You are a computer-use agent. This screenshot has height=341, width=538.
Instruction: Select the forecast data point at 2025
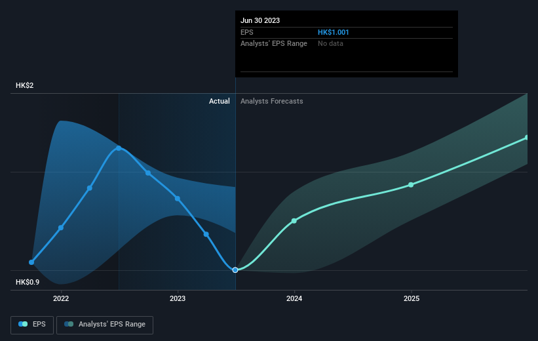pyautogui.click(x=411, y=185)
